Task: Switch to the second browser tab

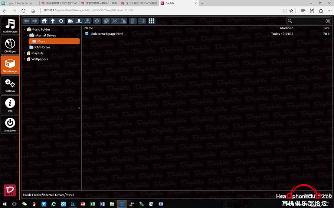Action: pyautogui.click(x=59, y=3)
